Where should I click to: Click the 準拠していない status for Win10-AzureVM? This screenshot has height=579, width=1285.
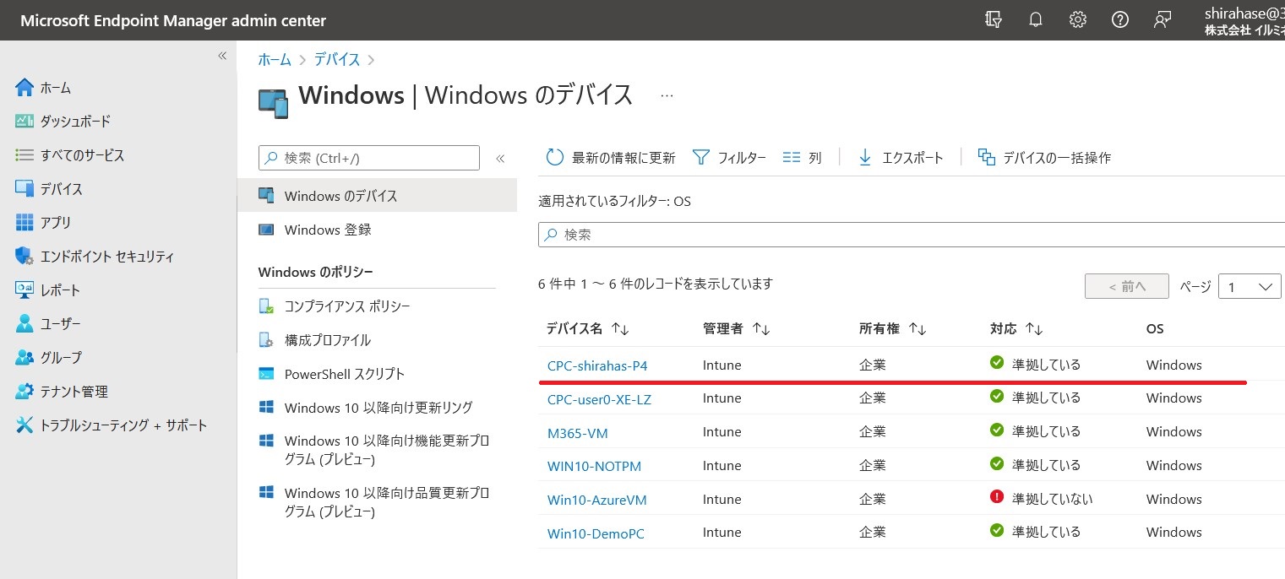1042,499
